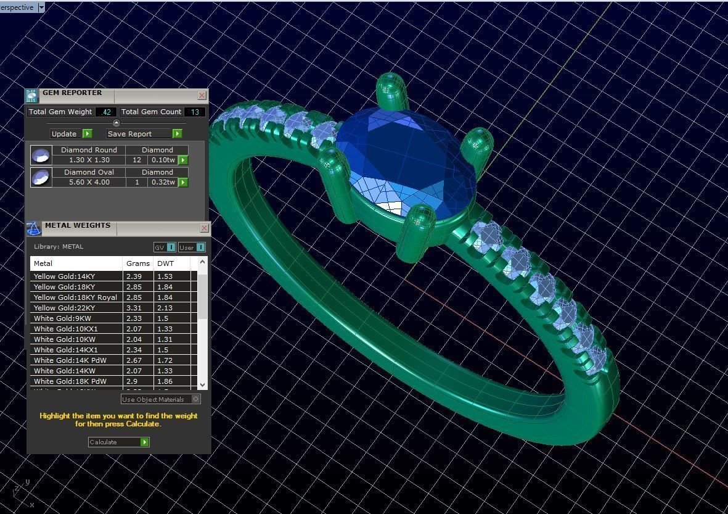728x514 pixels.
Task: Click the Save Report button
Action: [144, 134]
